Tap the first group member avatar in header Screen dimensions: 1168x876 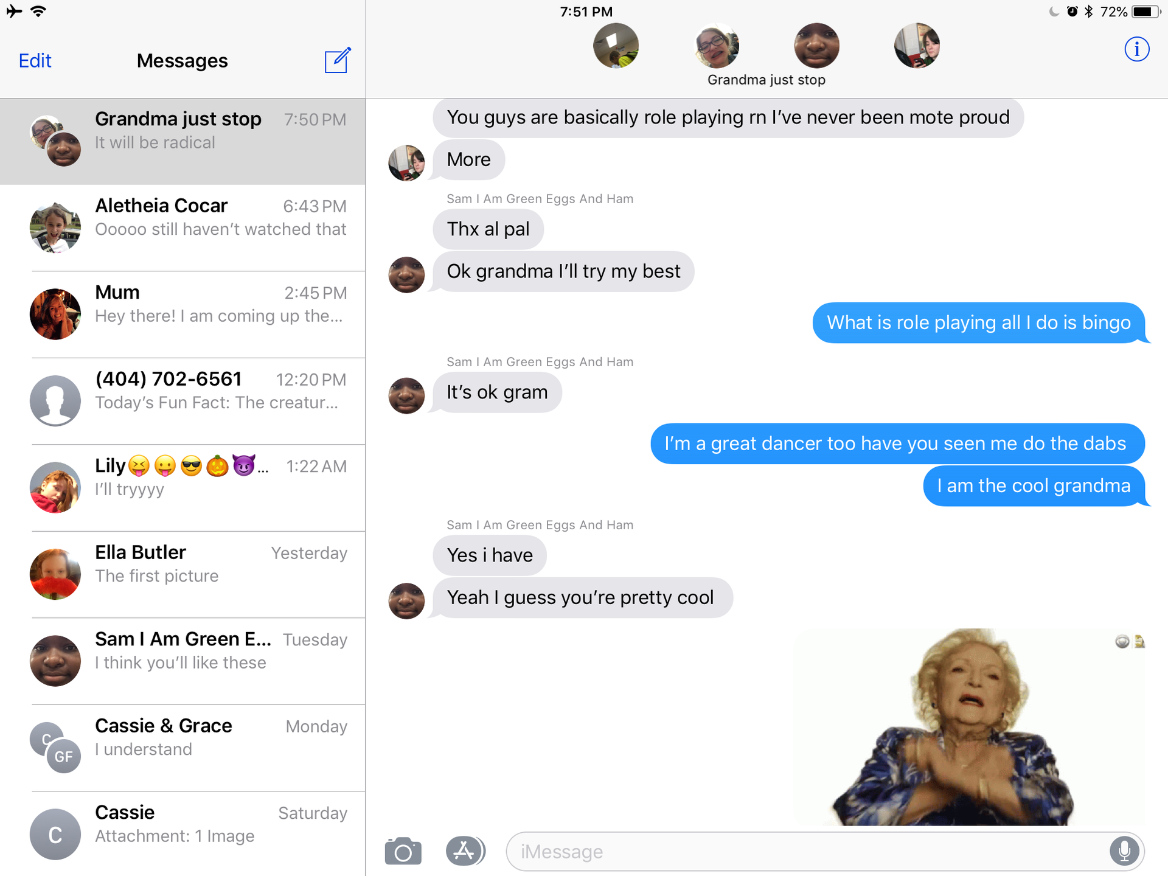pyautogui.click(x=616, y=46)
